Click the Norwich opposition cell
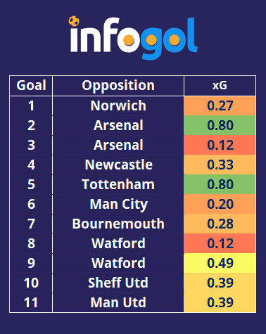 click(x=118, y=105)
